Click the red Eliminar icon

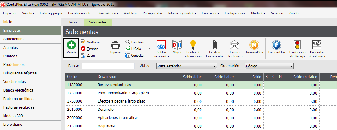tap(83, 49)
